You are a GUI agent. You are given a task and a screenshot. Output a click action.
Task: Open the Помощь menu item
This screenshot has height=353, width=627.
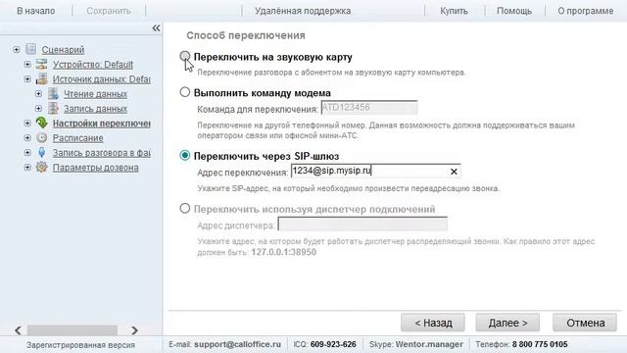pyautogui.click(x=514, y=11)
